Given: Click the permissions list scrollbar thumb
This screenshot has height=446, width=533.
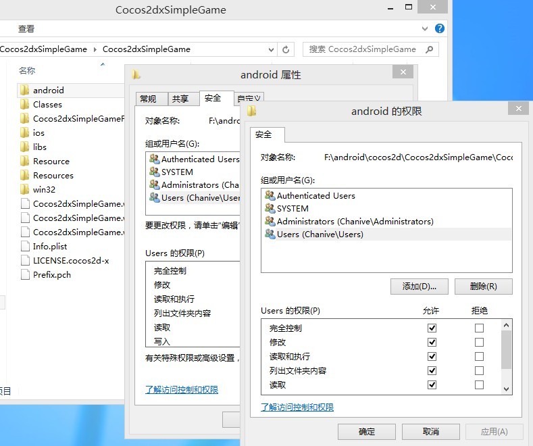Looking at the screenshot, I should (506, 350).
